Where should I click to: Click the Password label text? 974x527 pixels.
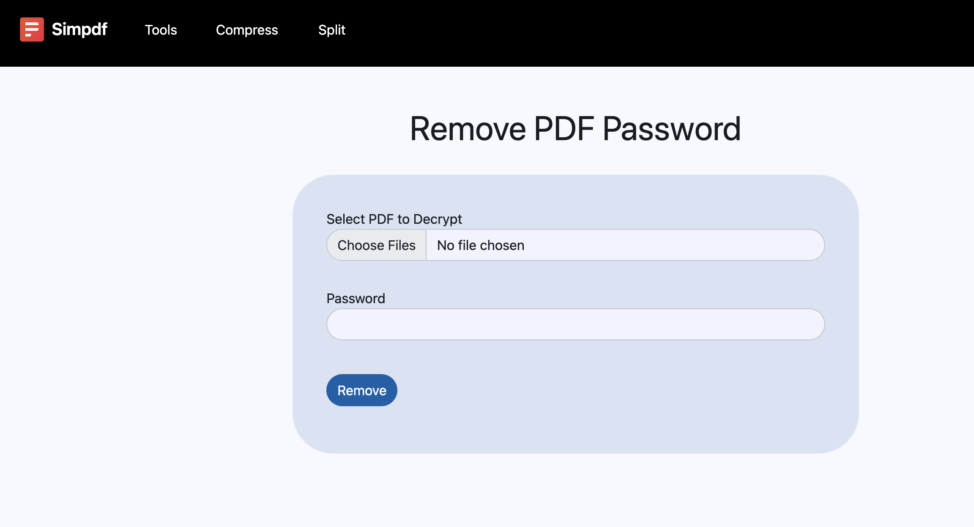pos(356,299)
